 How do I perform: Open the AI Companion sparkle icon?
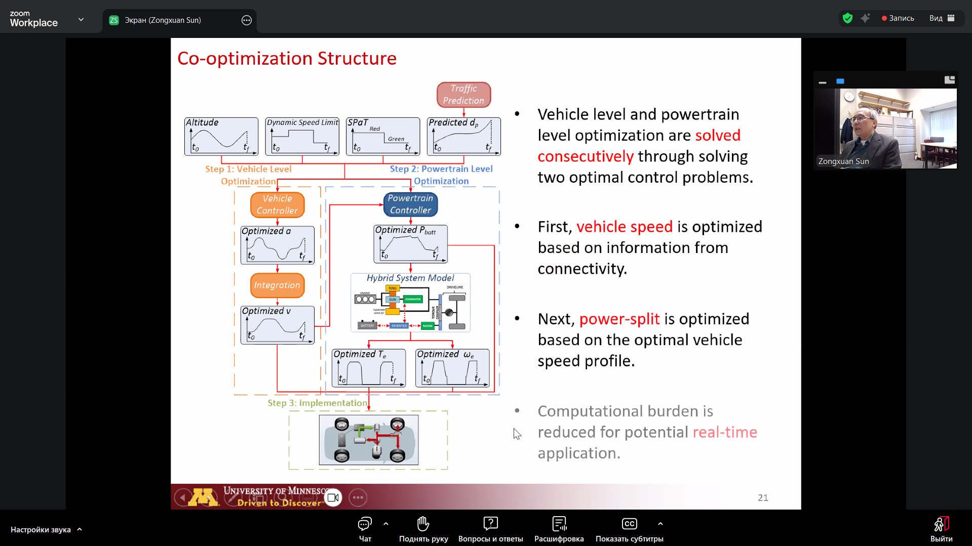coord(865,18)
